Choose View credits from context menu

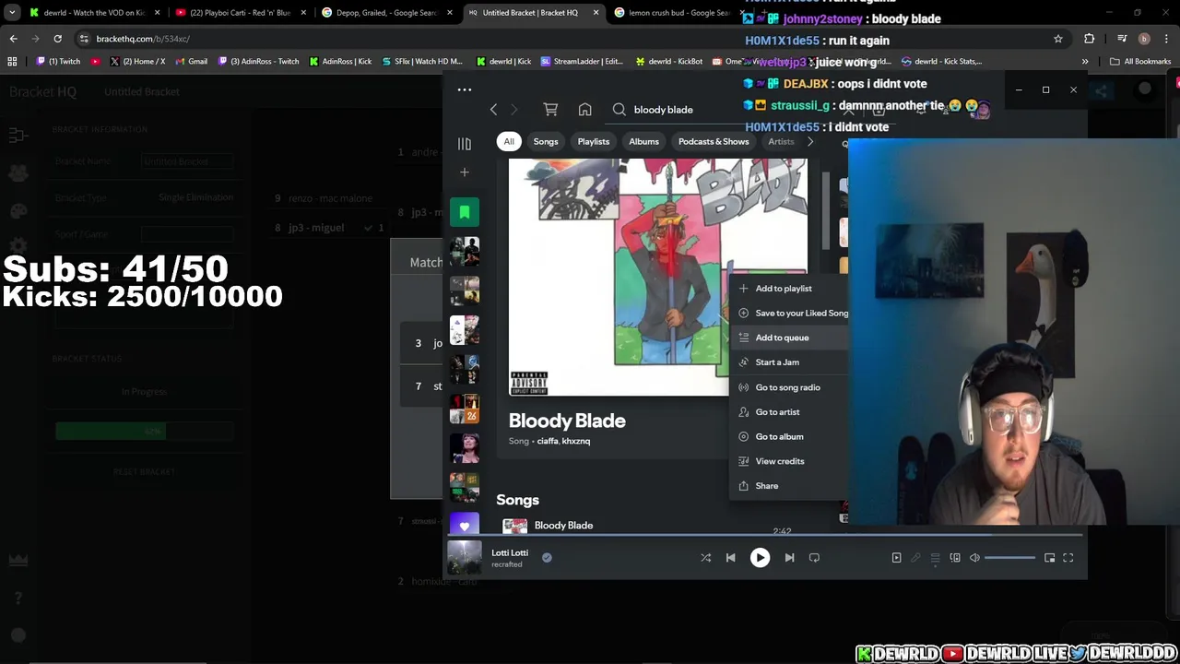(788, 461)
